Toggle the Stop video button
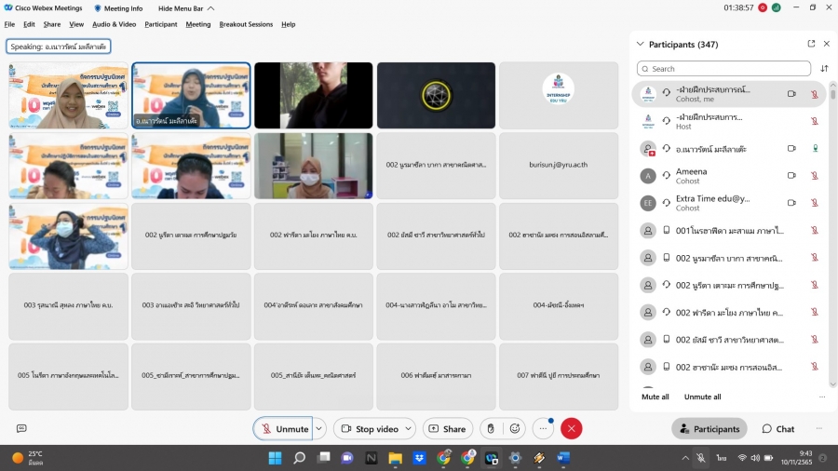 [369, 429]
